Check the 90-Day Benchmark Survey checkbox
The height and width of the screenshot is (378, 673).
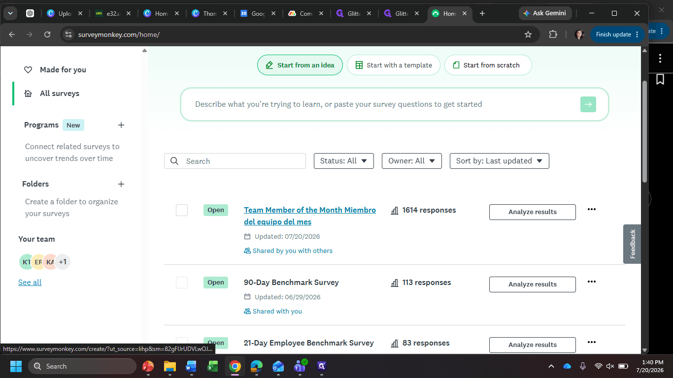182,283
